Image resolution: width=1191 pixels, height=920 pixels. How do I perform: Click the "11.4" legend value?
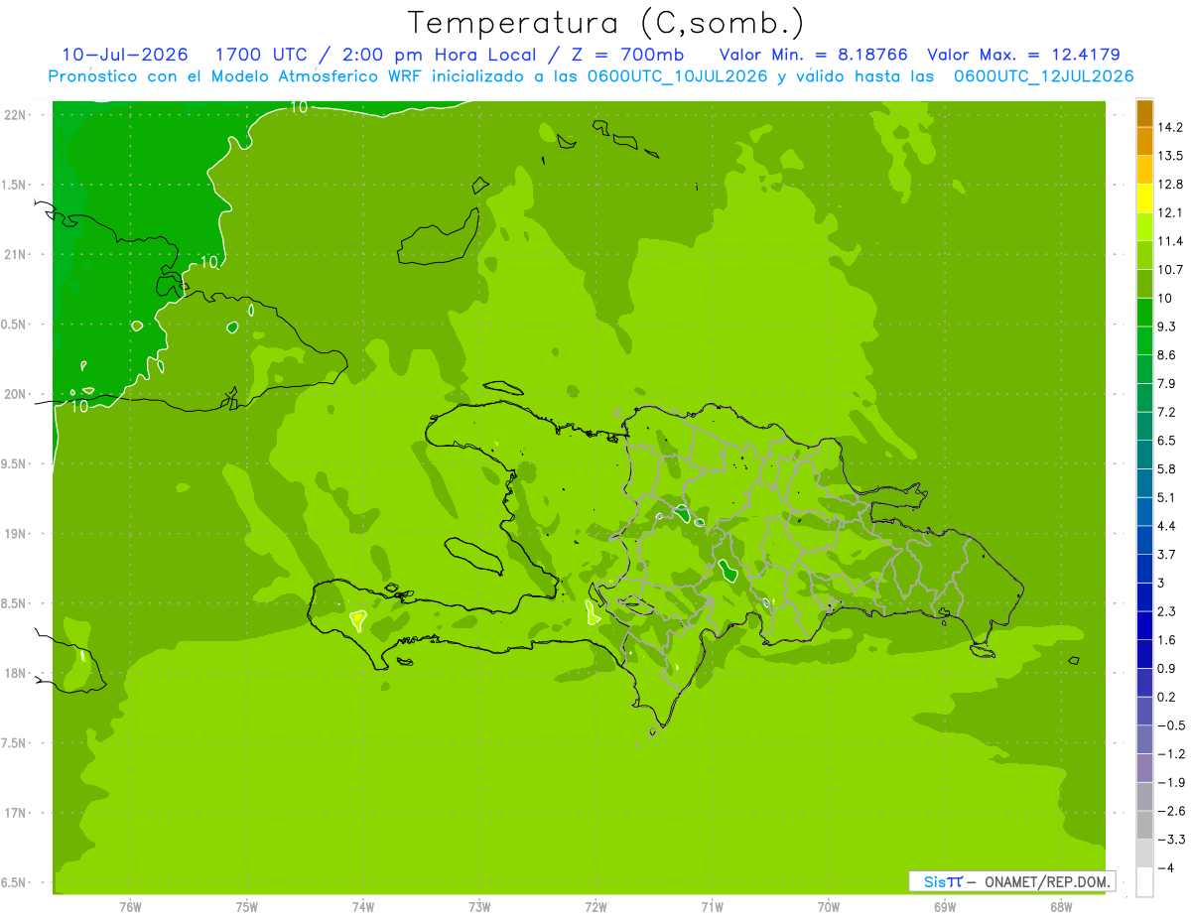point(1171,241)
